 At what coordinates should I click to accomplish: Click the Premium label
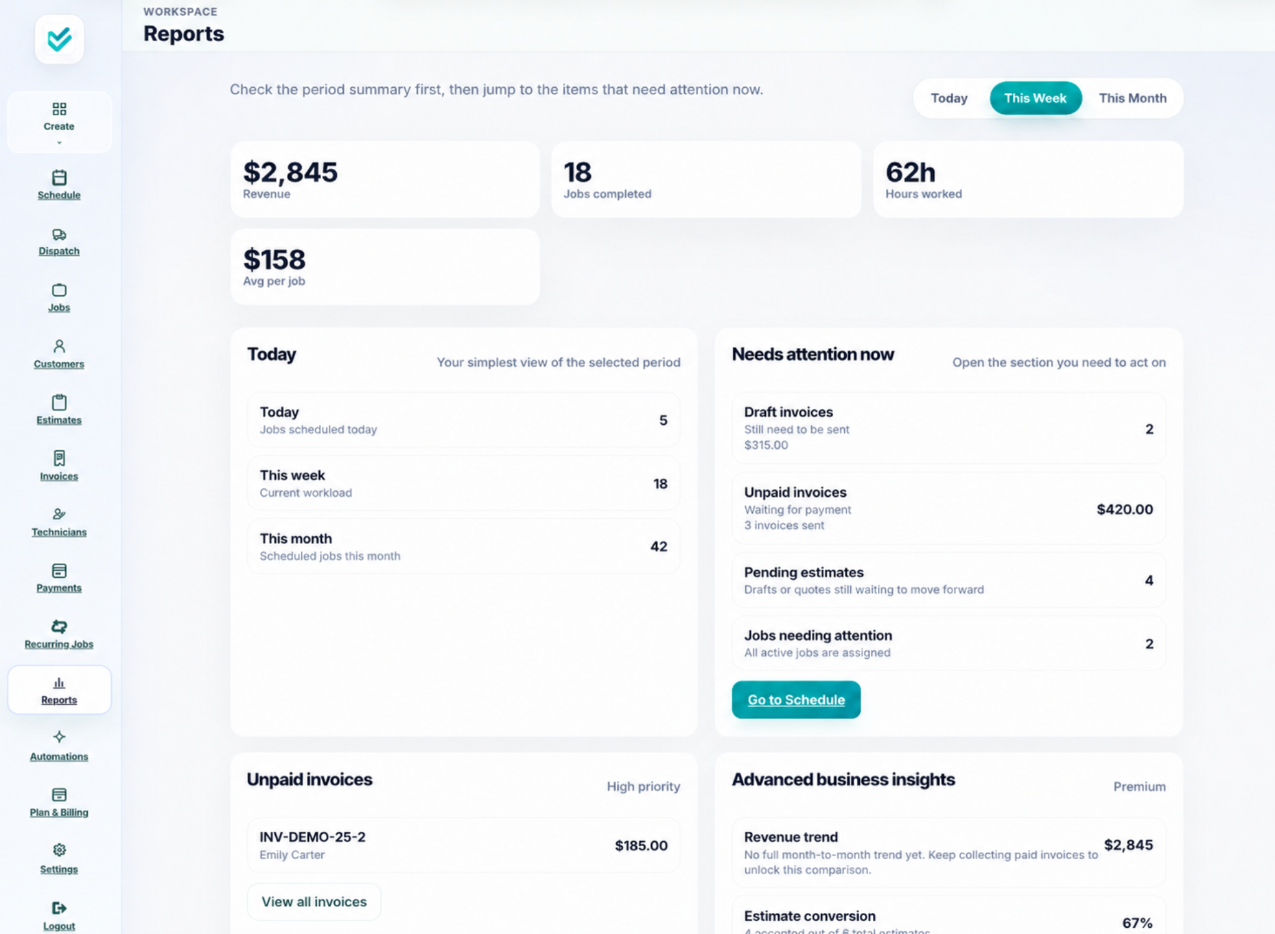click(1139, 786)
